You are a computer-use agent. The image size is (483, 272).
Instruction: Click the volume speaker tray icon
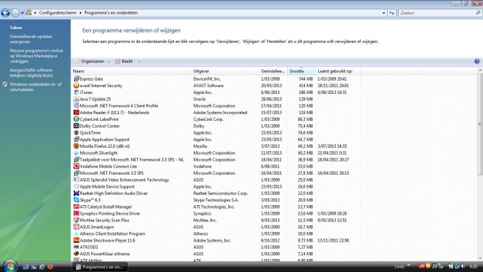click(463, 266)
